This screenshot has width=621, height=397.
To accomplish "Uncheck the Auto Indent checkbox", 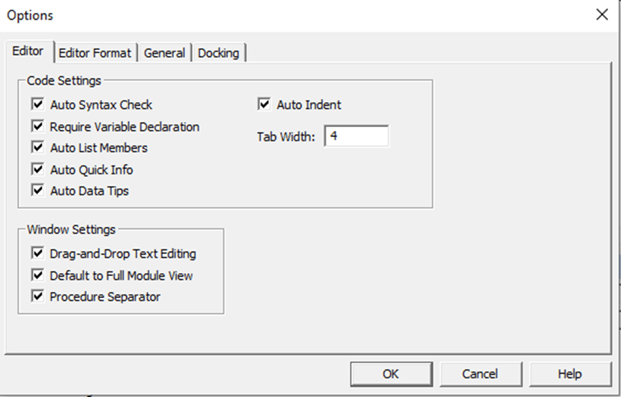I will pos(264,104).
